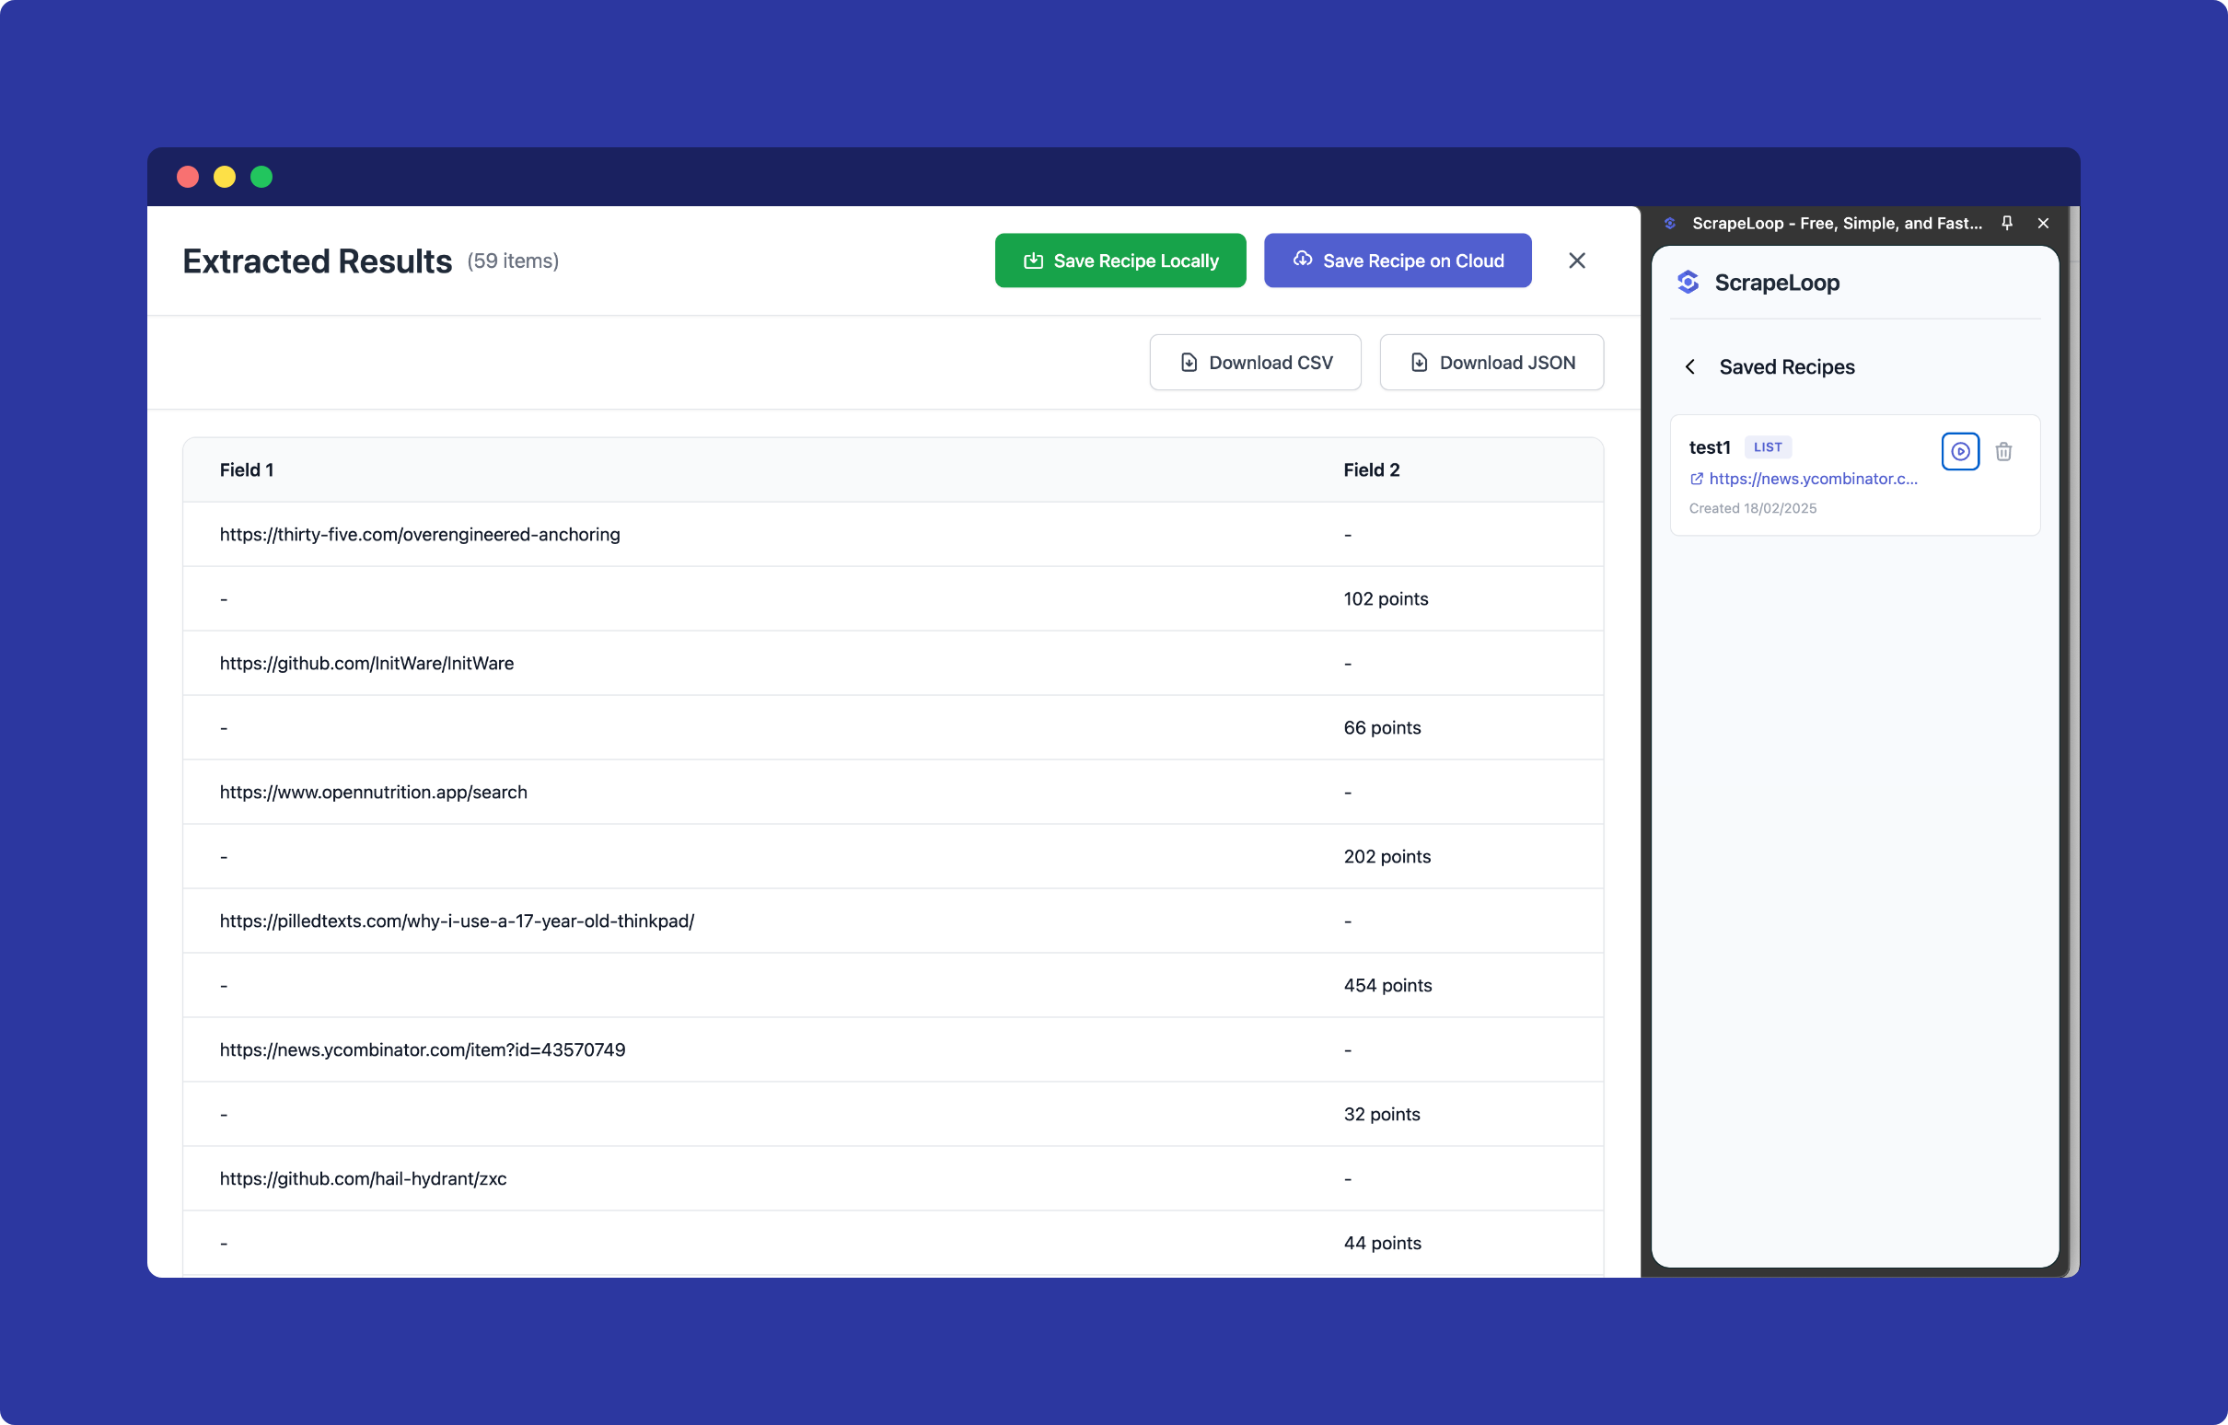Click Save Recipe on Cloud button

1398,261
